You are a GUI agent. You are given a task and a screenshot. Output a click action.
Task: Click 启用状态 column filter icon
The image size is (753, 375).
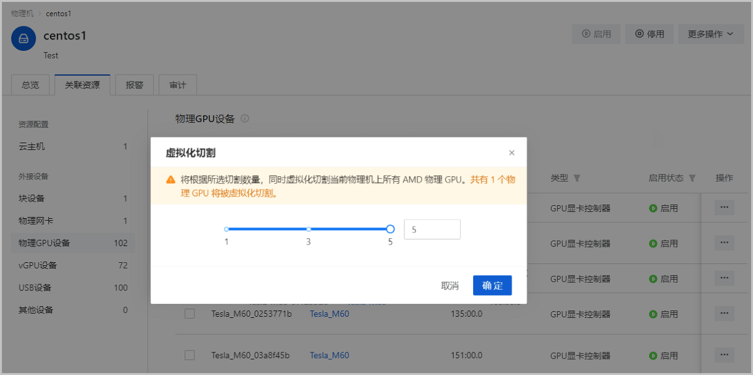692,178
